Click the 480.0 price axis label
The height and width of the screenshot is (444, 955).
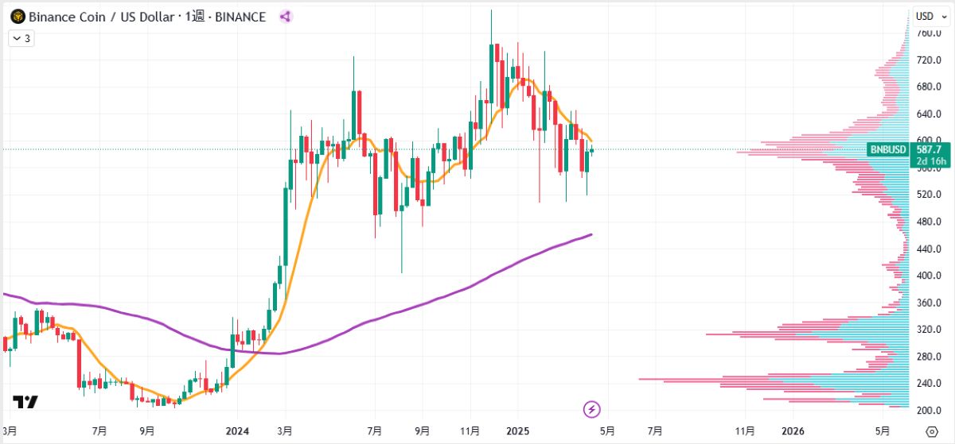click(x=929, y=222)
